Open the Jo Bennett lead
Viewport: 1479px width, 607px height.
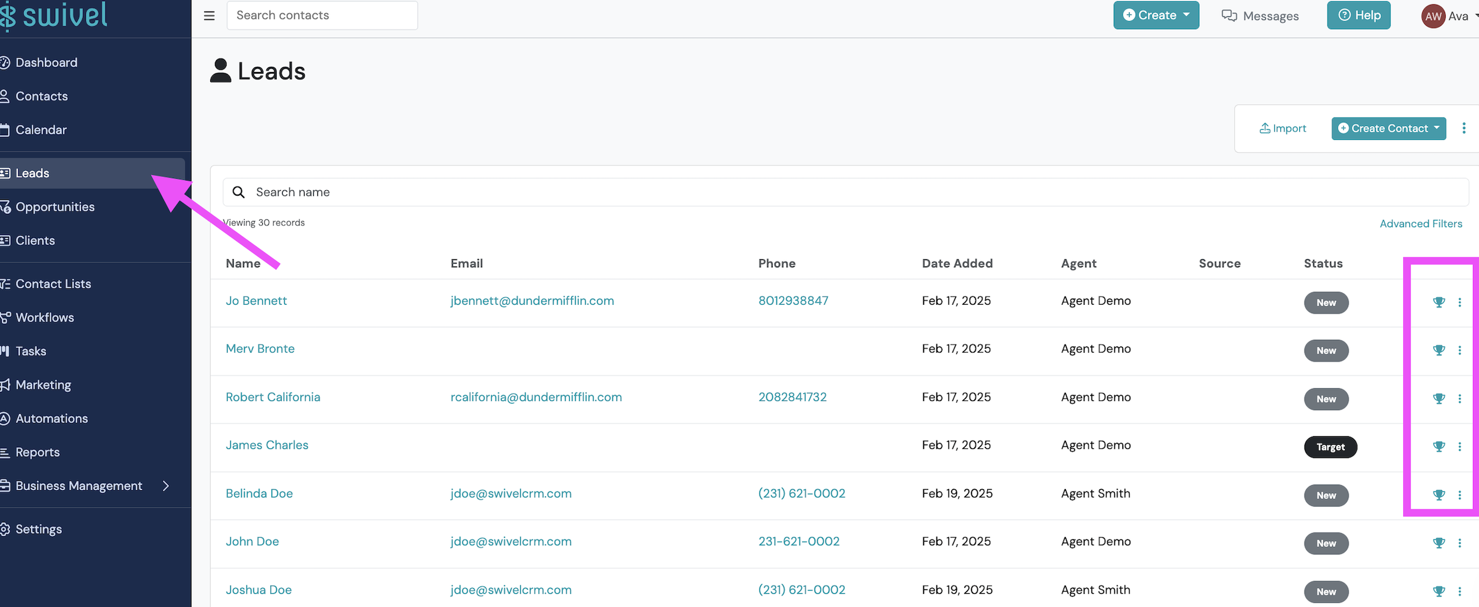coord(256,300)
